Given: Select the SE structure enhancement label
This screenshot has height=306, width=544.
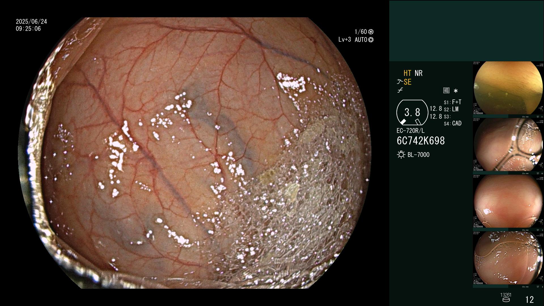Looking at the screenshot, I should (x=407, y=82).
